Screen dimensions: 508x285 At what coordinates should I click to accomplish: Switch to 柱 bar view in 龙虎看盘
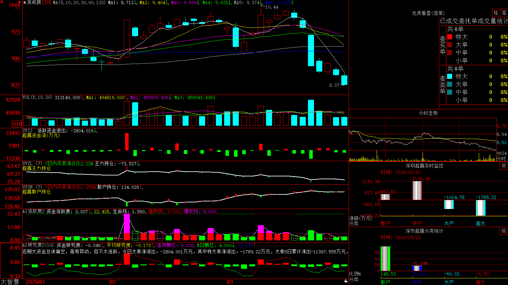pos(496,13)
